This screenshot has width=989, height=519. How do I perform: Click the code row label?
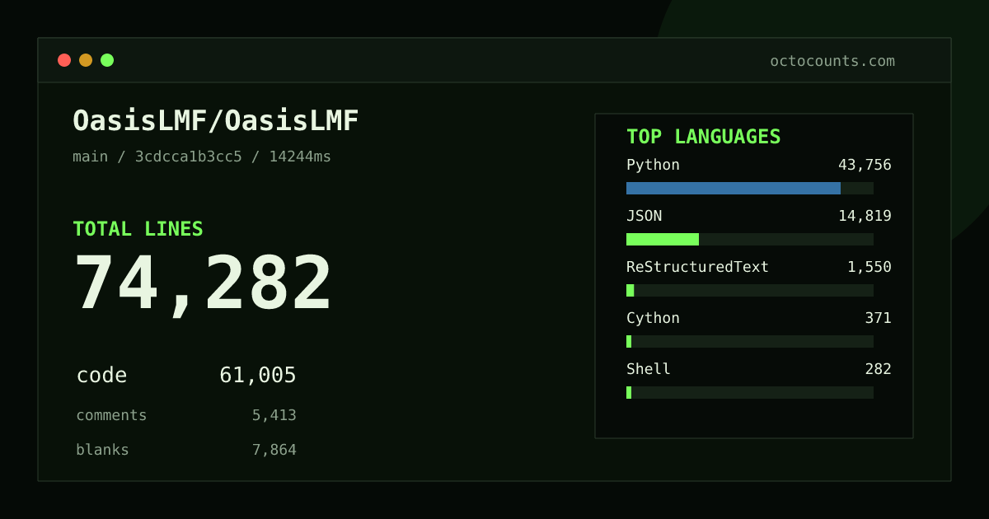(101, 376)
